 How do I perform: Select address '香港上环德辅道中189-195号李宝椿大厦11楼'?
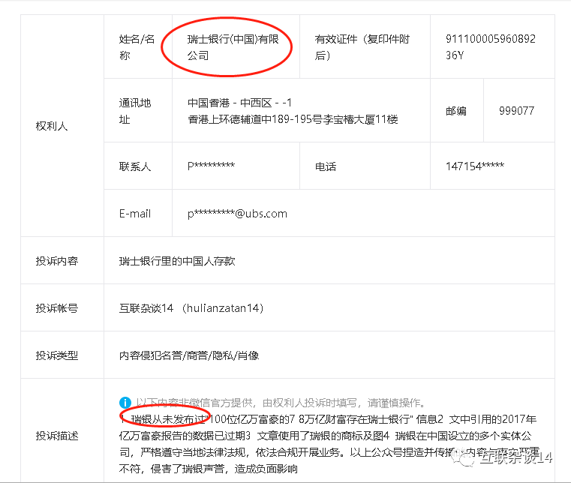pyautogui.click(x=293, y=119)
